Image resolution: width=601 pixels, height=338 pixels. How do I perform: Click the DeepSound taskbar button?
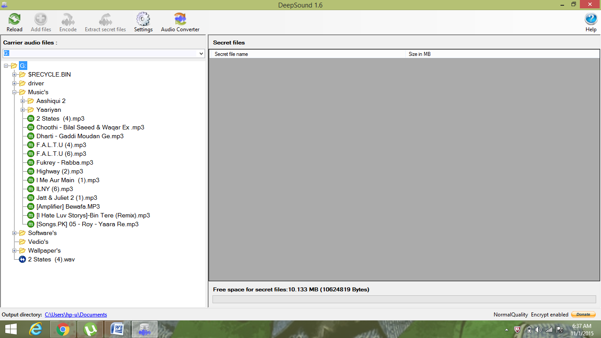pyautogui.click(x=145, y=329)
